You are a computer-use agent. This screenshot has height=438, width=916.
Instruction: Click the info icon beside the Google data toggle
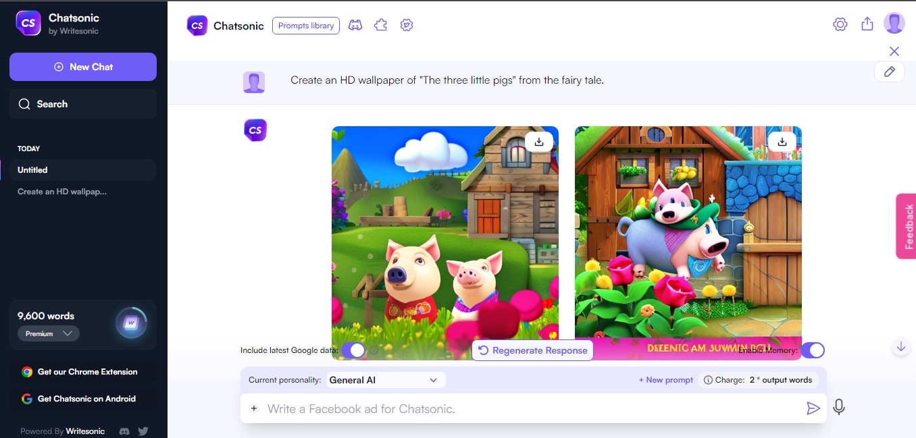pyautogui.click(x=374, y=350)
